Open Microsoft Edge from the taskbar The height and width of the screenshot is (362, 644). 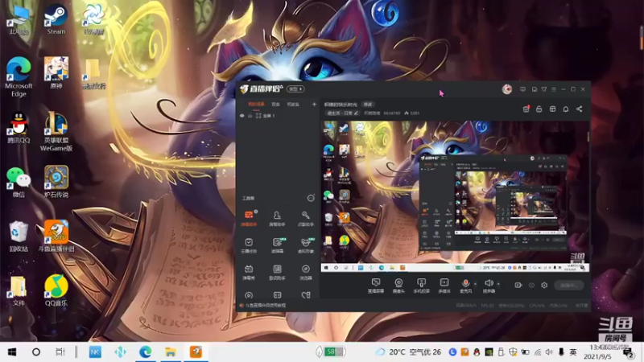coord(146,352)
